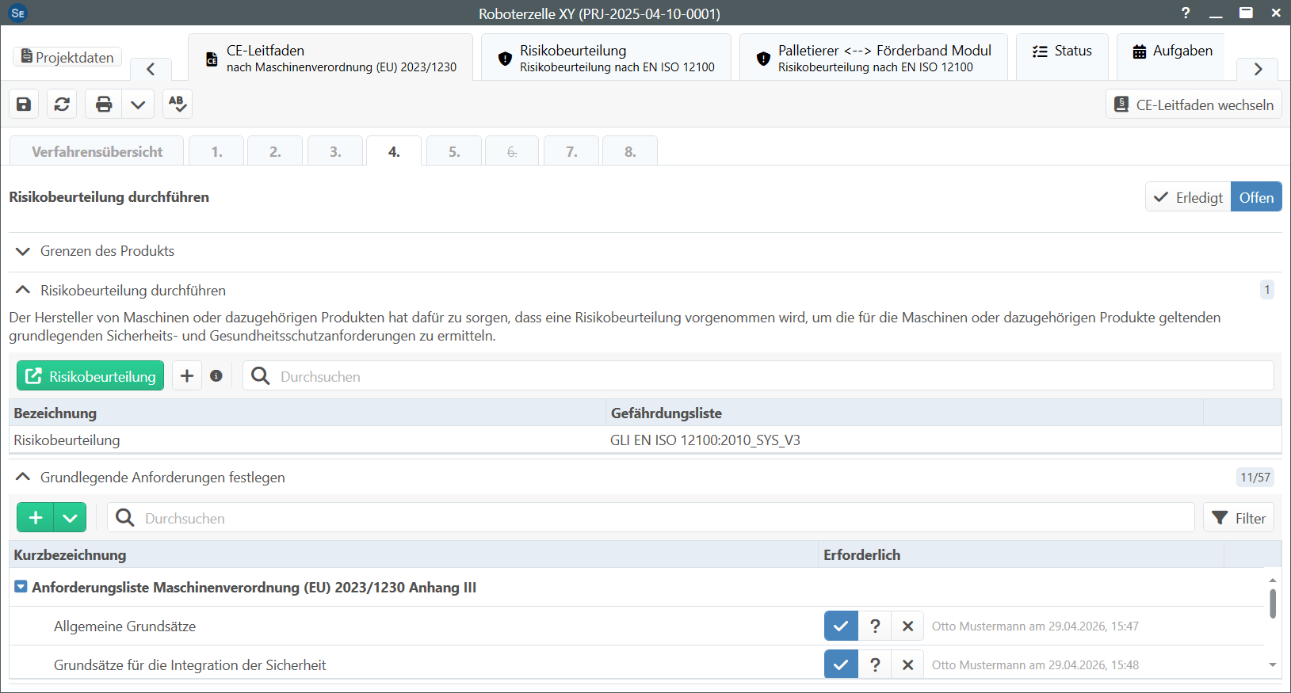Click the requirements list scrollbar thumb
Screen dimensions: 1291x693
(x=1273, y=604)
